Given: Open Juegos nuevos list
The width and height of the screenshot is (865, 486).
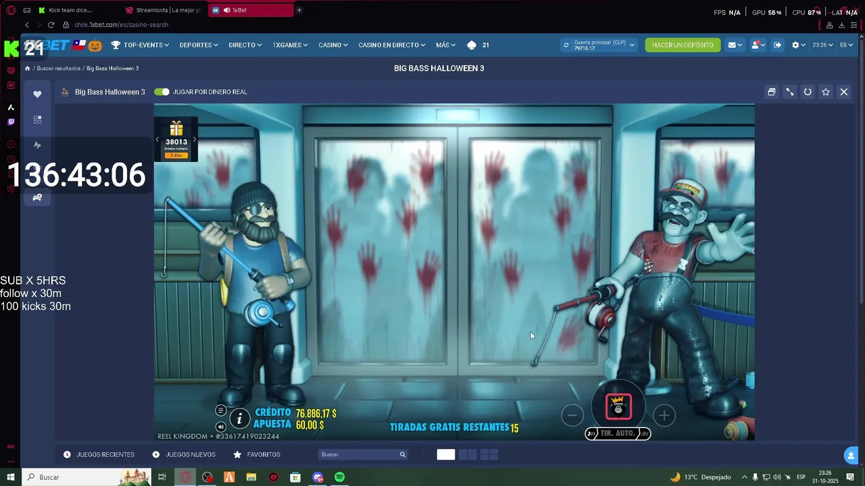Looking at the screenshot, I should tap(184, 454).
